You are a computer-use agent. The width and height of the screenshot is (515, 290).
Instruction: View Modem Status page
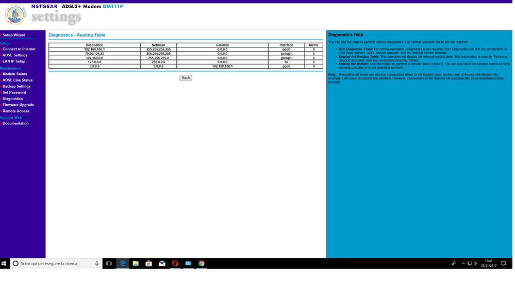pyautogui.click(x=15, y=74)
